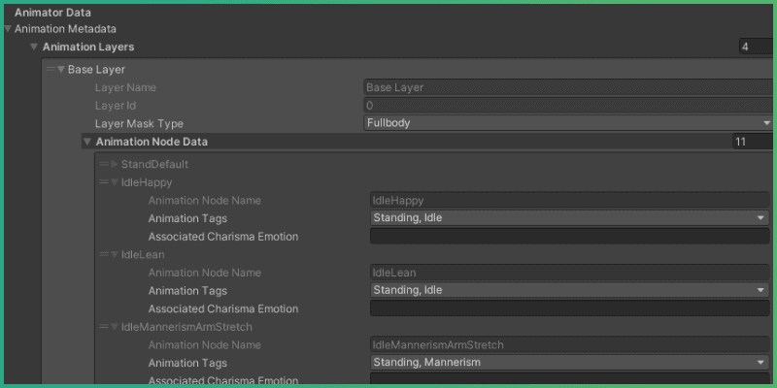Image resolution: width=777 pixels, height=388 pixels.
Task: Click the IdleMannerismArmStretch reorder handle icon
Action: (x=103, y=327)
